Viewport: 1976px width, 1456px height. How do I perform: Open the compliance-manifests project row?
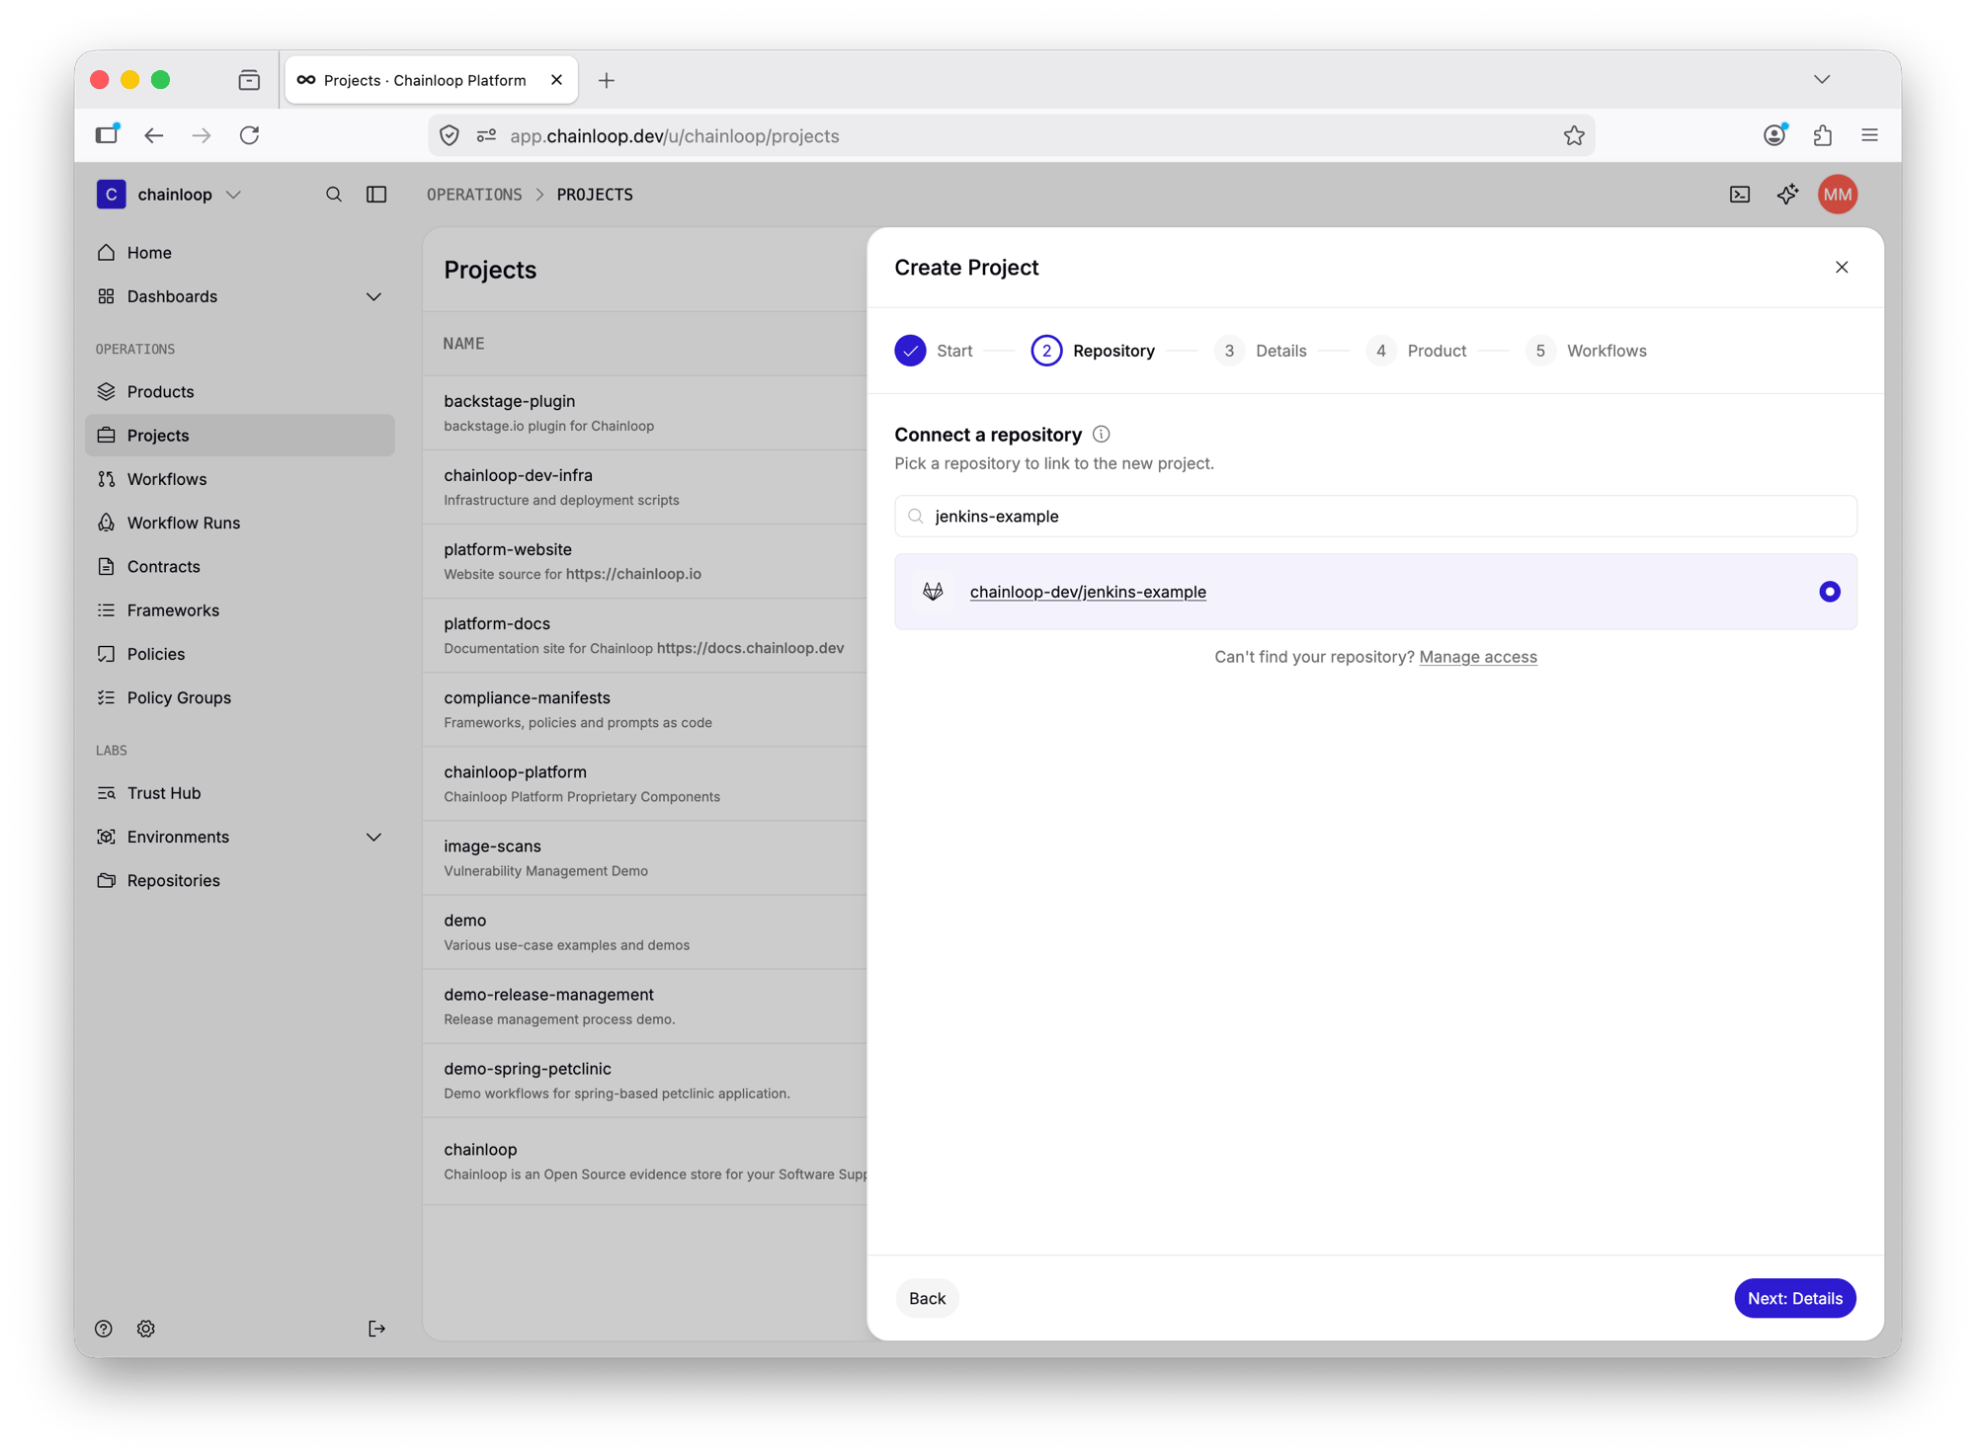tap(645, 709)
